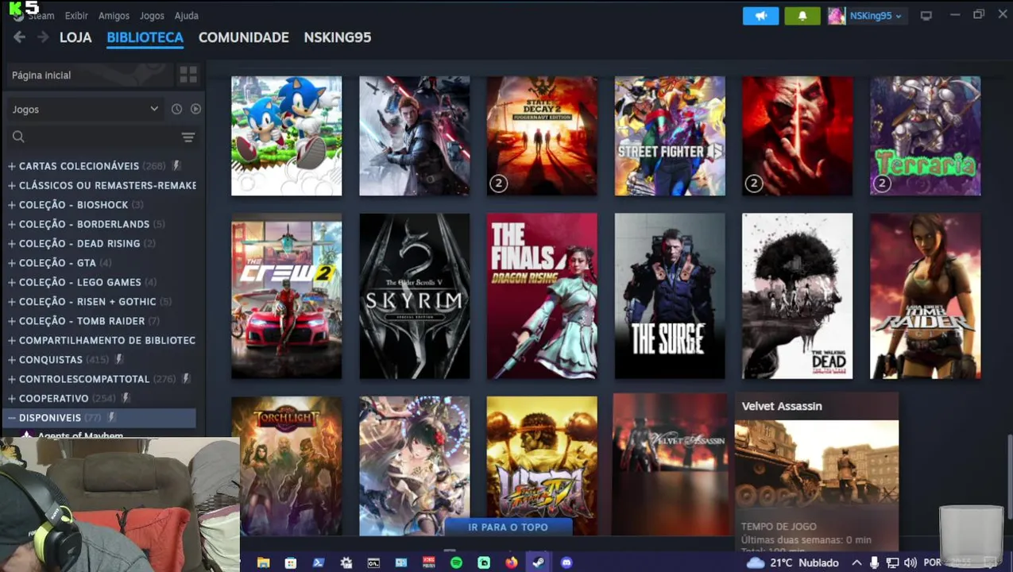Viewport: 1013px width, 572px height.
Task: Open the blue announcements megaphone button
Action: tap(760, 15)
